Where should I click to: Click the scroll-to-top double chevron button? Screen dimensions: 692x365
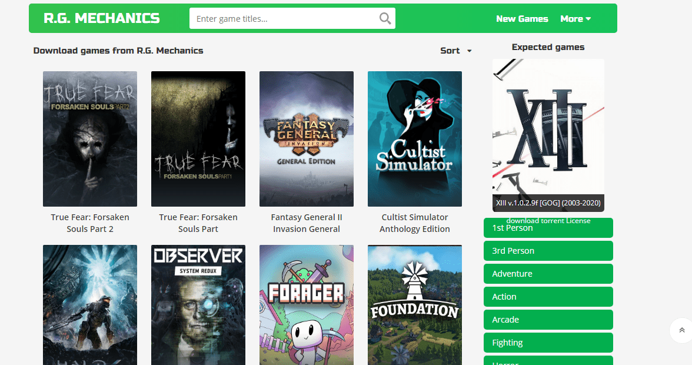(x=682, y=330)
